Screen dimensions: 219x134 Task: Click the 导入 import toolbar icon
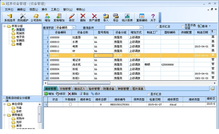click(106, 18)
